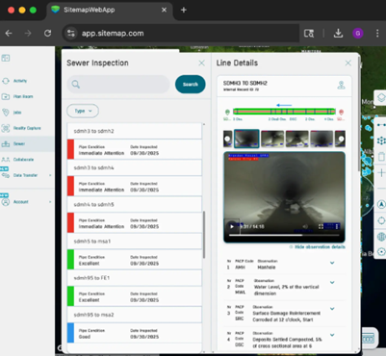Close the Sewer Inspection panel

[201, 64]
